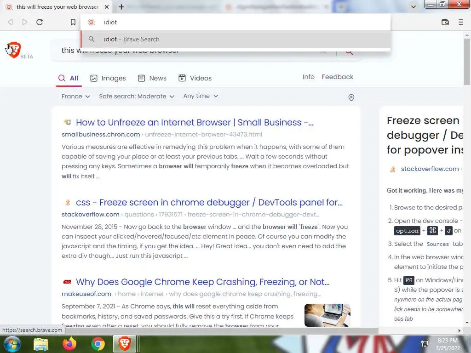Open the Feedback link
The height and width of the screenshot is (353, 471).
[337, 77]
